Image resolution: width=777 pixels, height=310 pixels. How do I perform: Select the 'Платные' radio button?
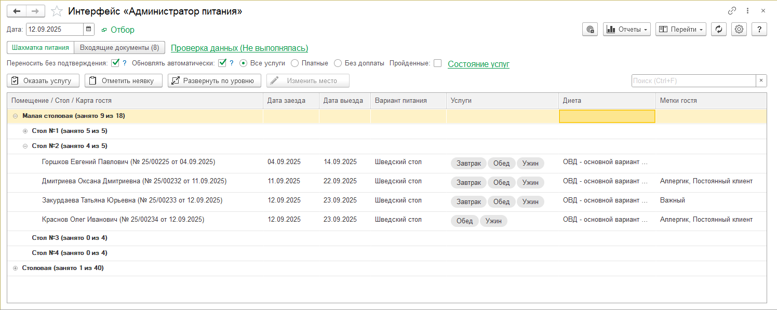(x=295, y=63)
